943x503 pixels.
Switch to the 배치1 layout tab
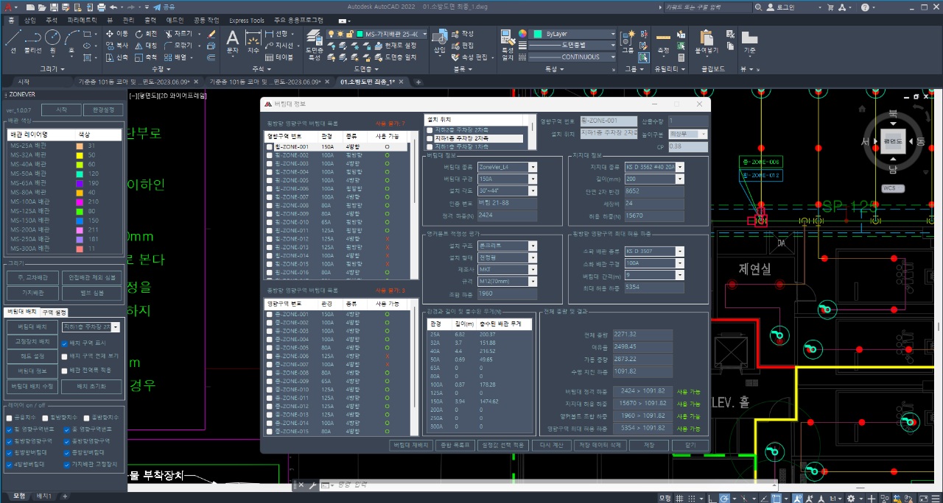pos(44,496)
